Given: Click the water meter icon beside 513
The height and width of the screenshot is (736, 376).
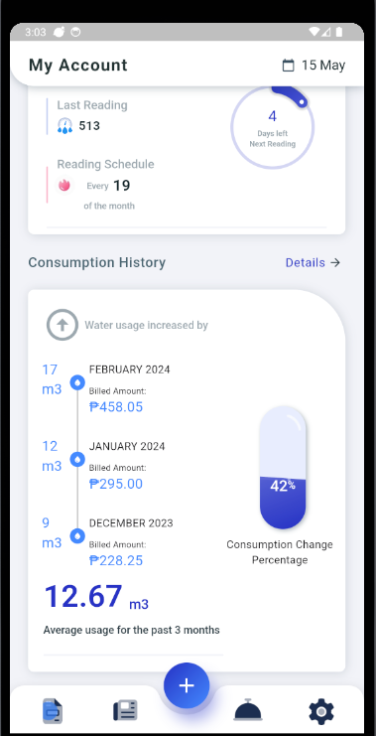Looking at the screenshot, I should 64,126.
